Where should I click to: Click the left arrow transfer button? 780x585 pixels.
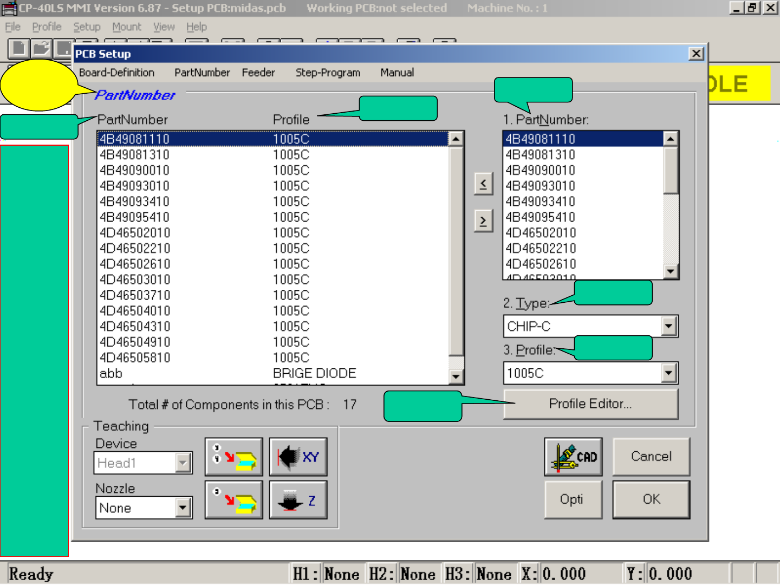pos(483,184)
